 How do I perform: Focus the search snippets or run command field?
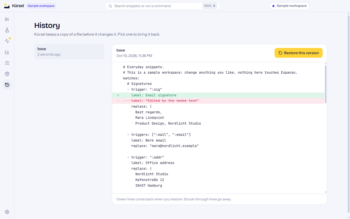(163, 6)
